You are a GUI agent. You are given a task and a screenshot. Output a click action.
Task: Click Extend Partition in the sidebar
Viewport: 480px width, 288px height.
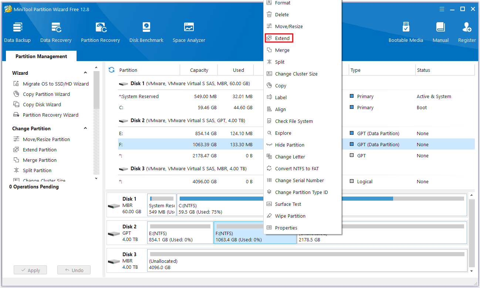click(x=35, y=150)
